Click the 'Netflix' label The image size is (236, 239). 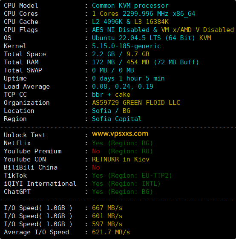point(17,143)
